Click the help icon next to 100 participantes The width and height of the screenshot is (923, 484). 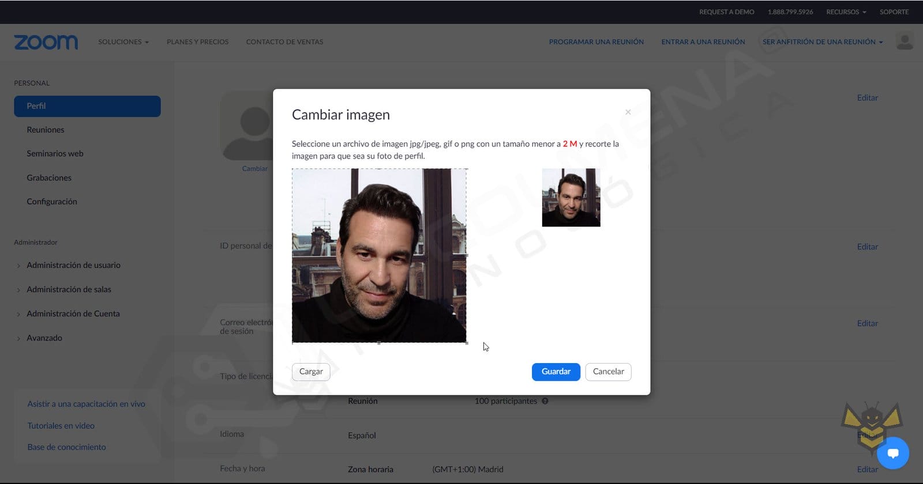(545, 401)
